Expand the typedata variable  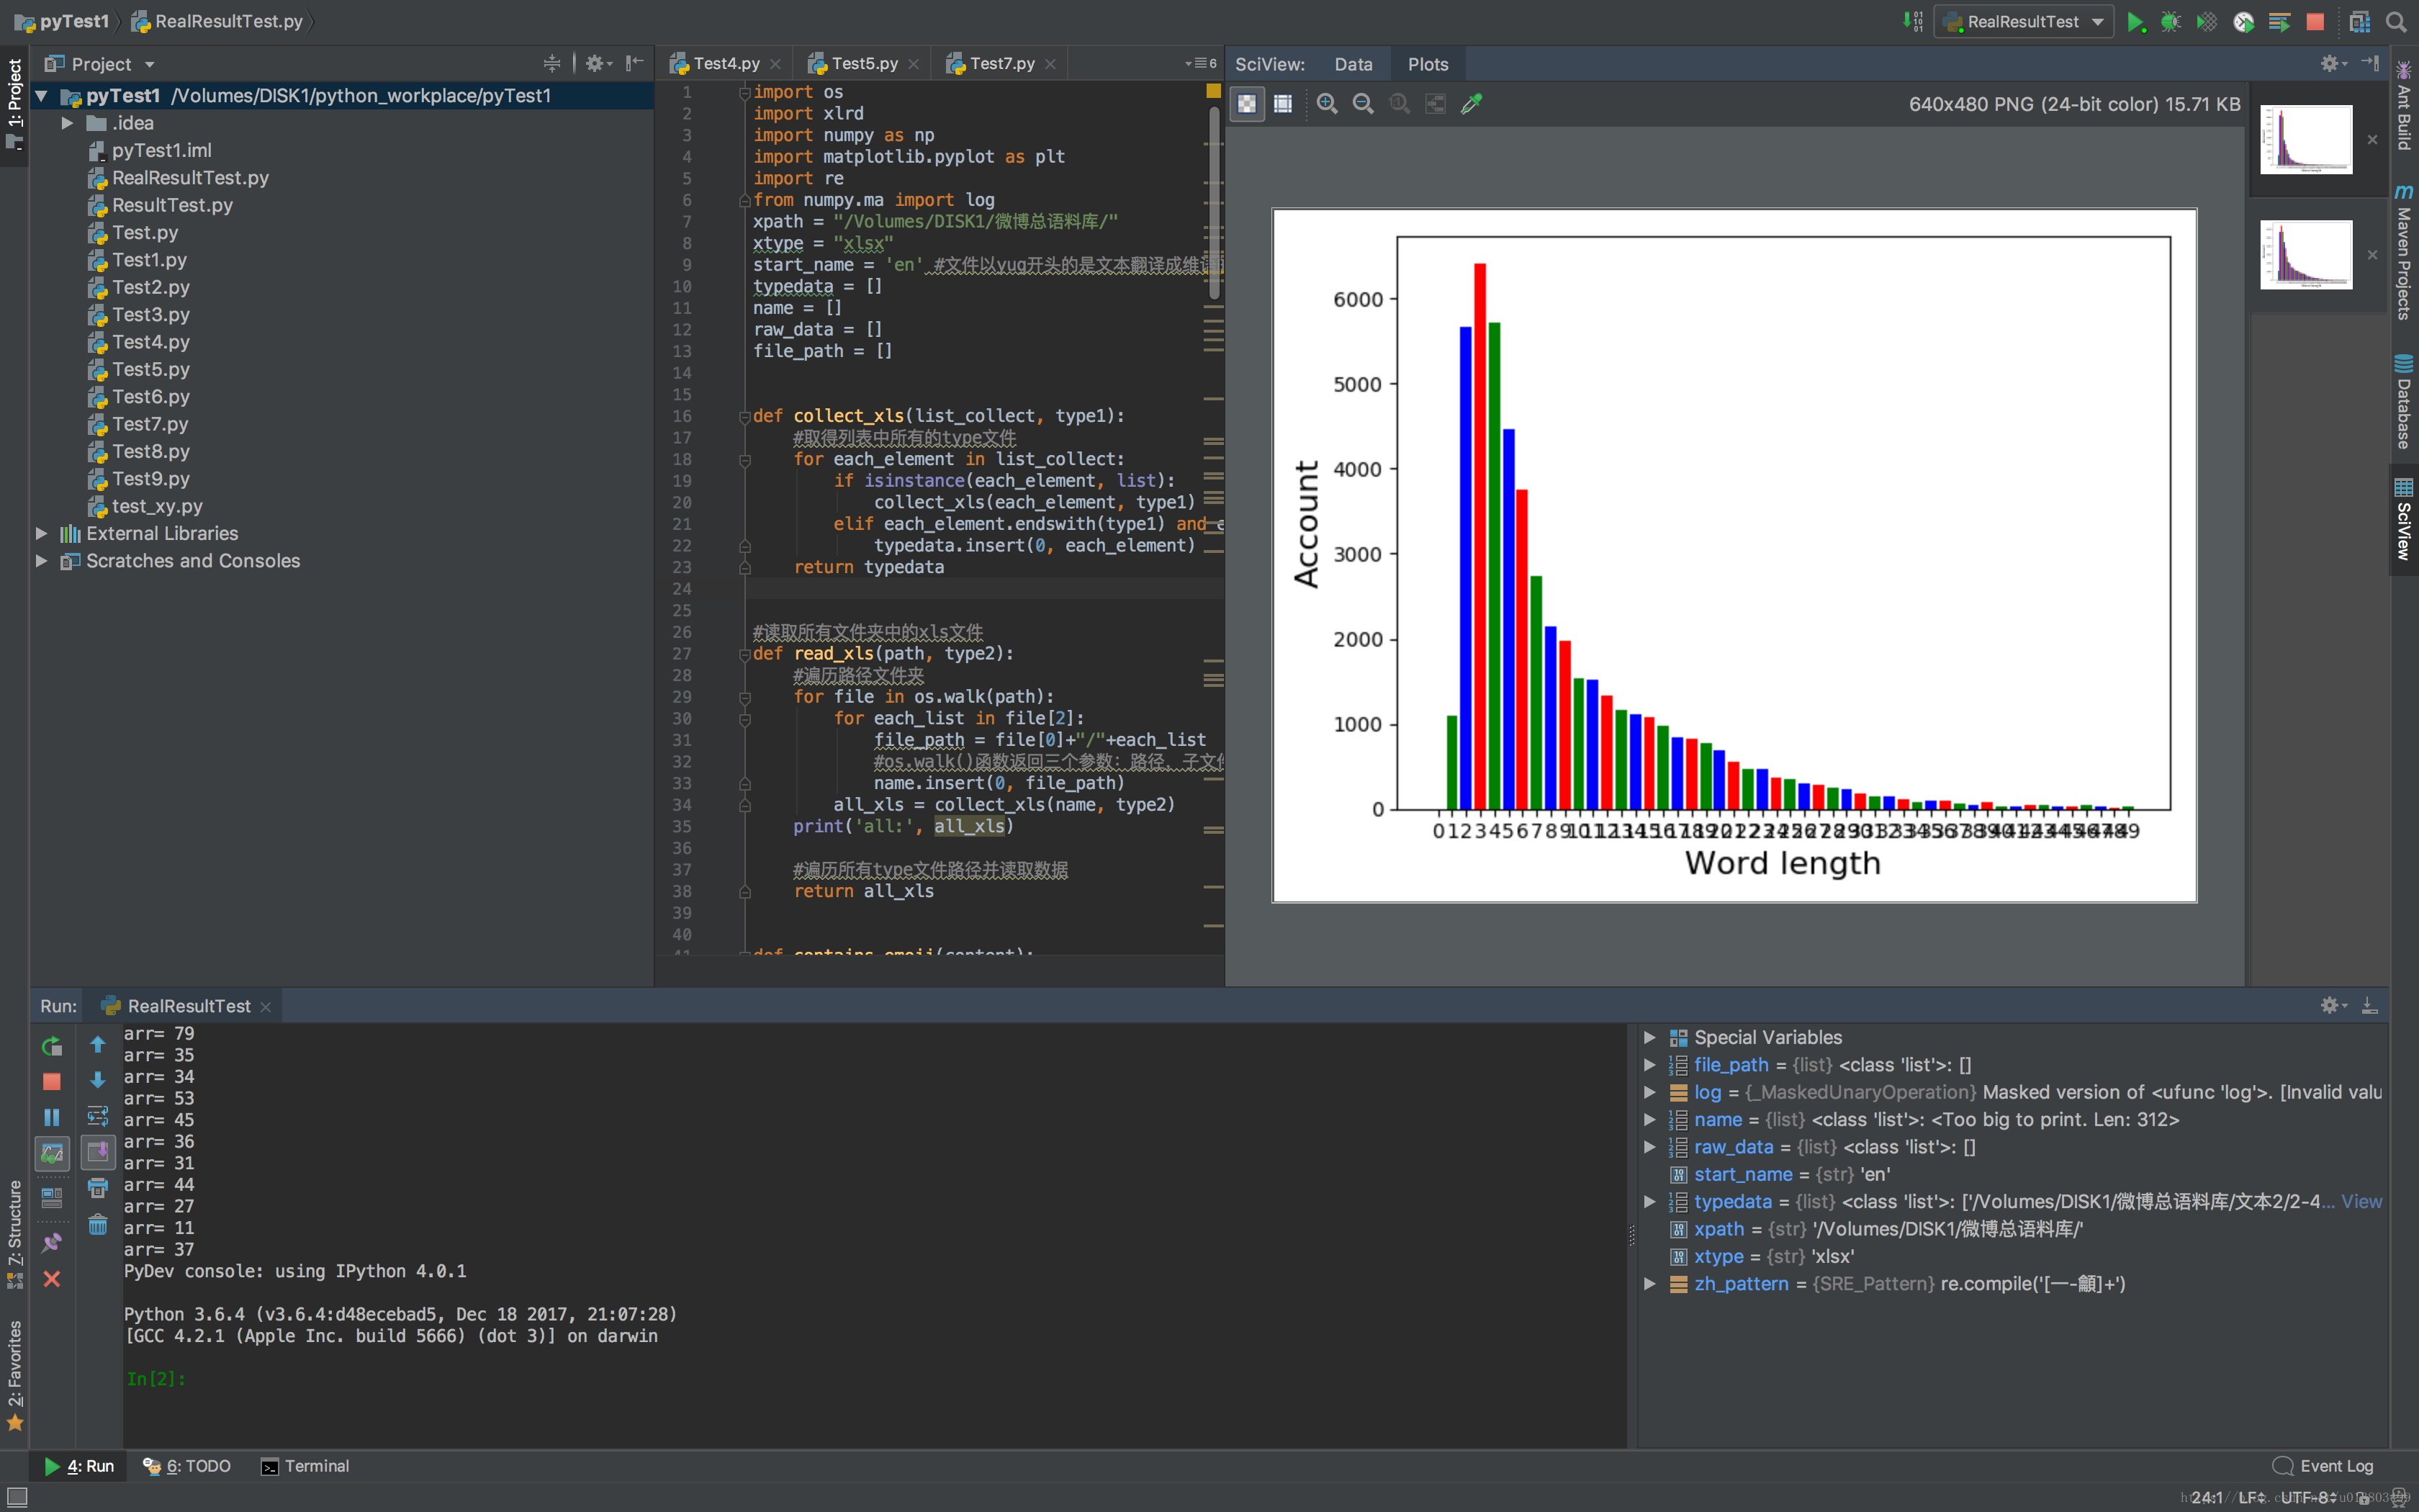[x=1649, y=1201]
